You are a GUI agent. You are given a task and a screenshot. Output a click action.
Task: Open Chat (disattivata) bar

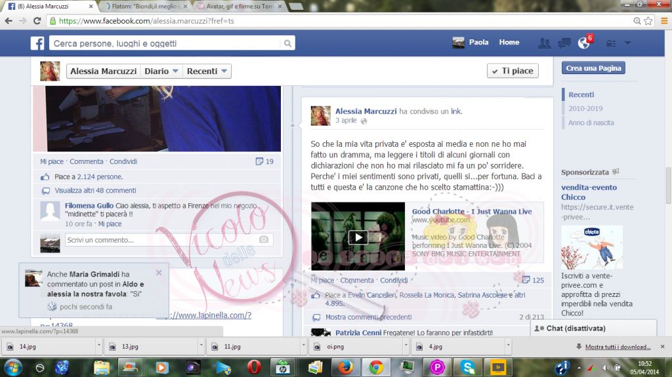pos(593,328)
